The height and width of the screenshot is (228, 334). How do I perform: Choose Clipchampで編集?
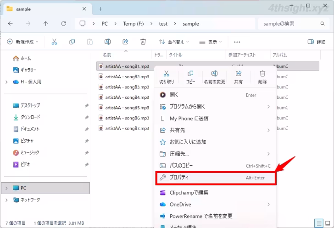[215, 192]
